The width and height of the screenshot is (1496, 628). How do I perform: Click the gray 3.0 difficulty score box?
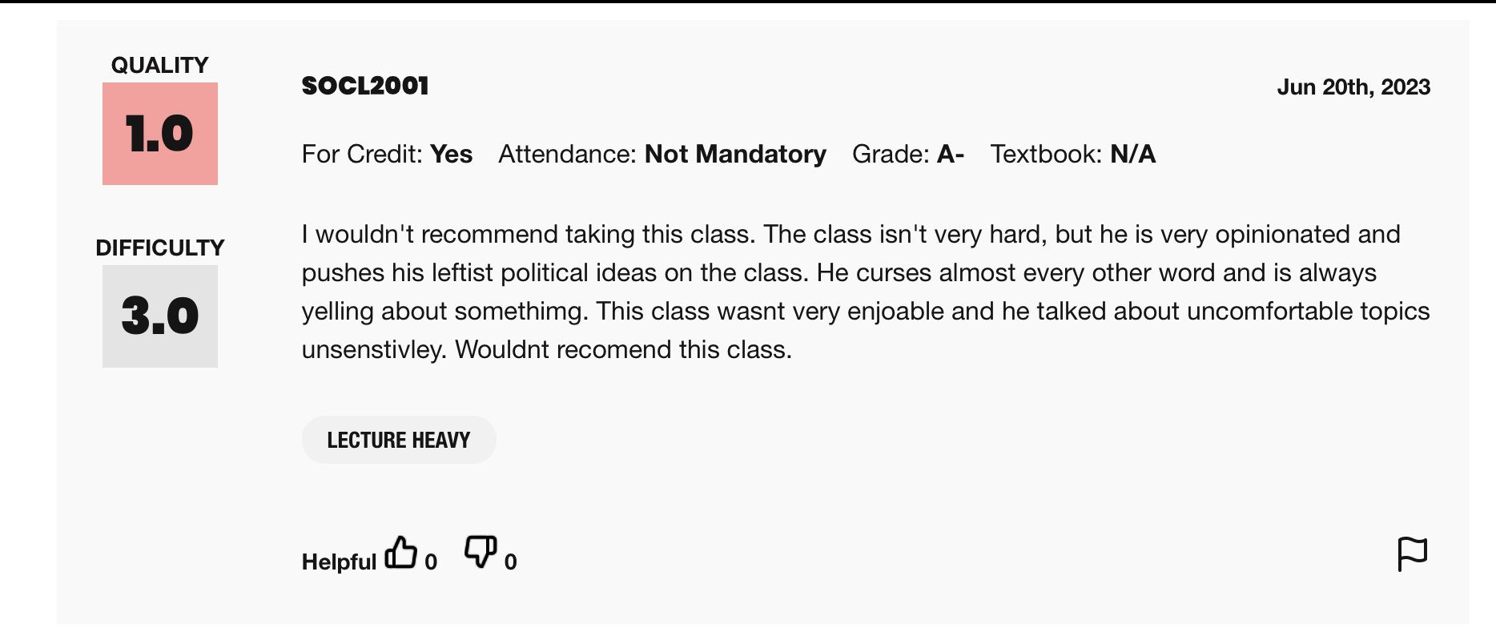[x=160, y=316]
